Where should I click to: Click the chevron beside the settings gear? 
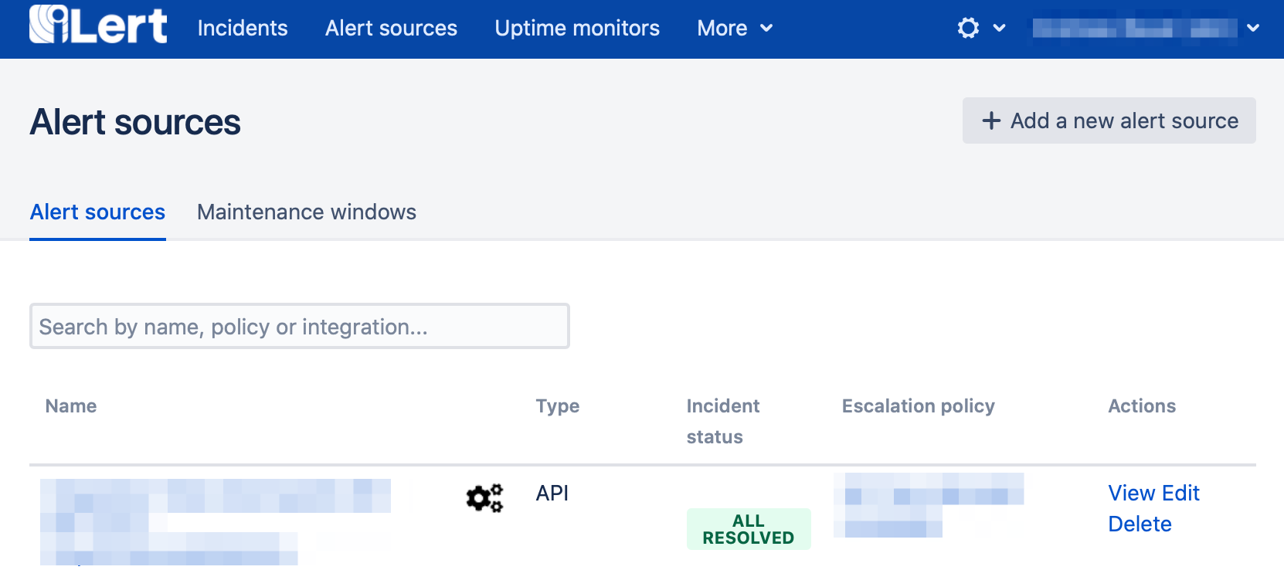tap(999, 28)
